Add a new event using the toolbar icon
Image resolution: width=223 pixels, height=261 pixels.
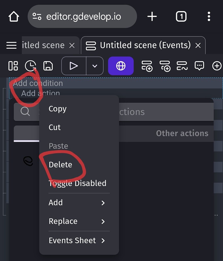click(147, 66)
